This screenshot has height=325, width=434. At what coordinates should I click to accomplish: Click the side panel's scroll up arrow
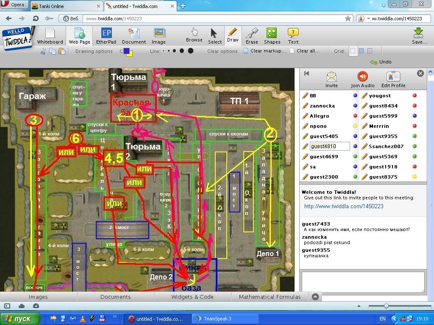click(431, 72)
